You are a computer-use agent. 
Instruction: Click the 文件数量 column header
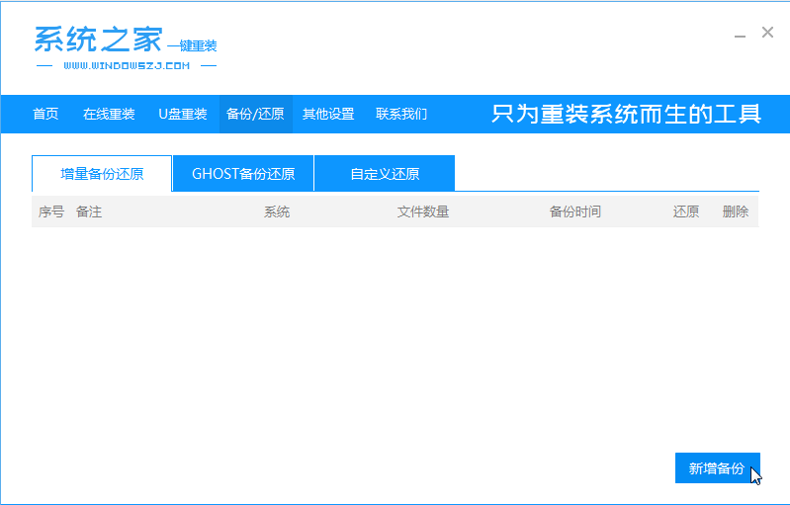tap(423, 211)
